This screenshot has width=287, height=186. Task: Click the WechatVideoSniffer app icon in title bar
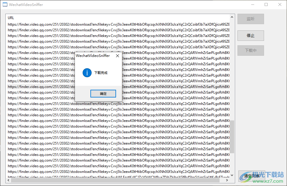click(x=5, y=4)
